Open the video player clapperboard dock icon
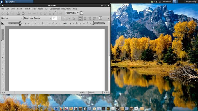The image size is (198, 111). pos(85,109)
